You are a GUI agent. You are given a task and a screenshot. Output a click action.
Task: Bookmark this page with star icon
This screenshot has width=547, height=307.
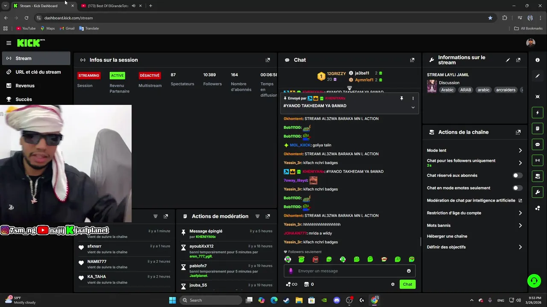pos(490,18)
